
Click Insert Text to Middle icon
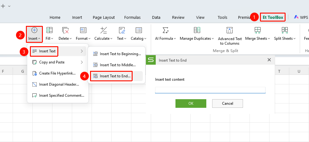pyautogui.click(x=95, y=65)
